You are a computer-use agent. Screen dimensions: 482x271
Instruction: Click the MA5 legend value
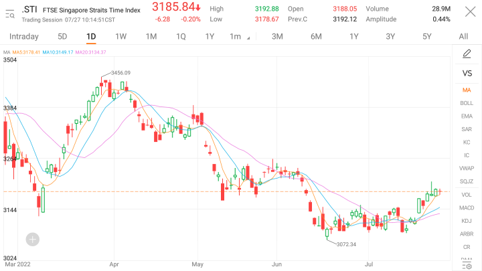coord(26,52)
